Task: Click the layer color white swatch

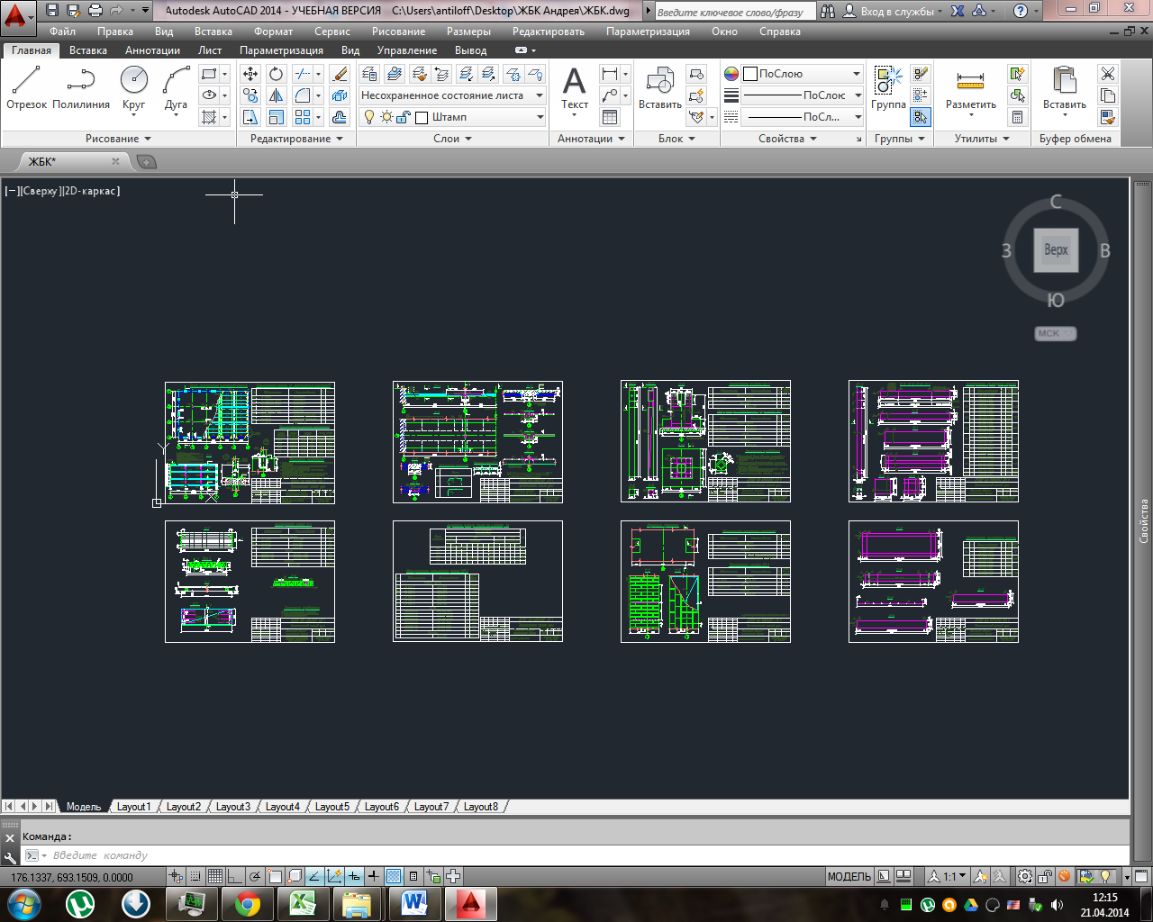Action: click(421, 118)
